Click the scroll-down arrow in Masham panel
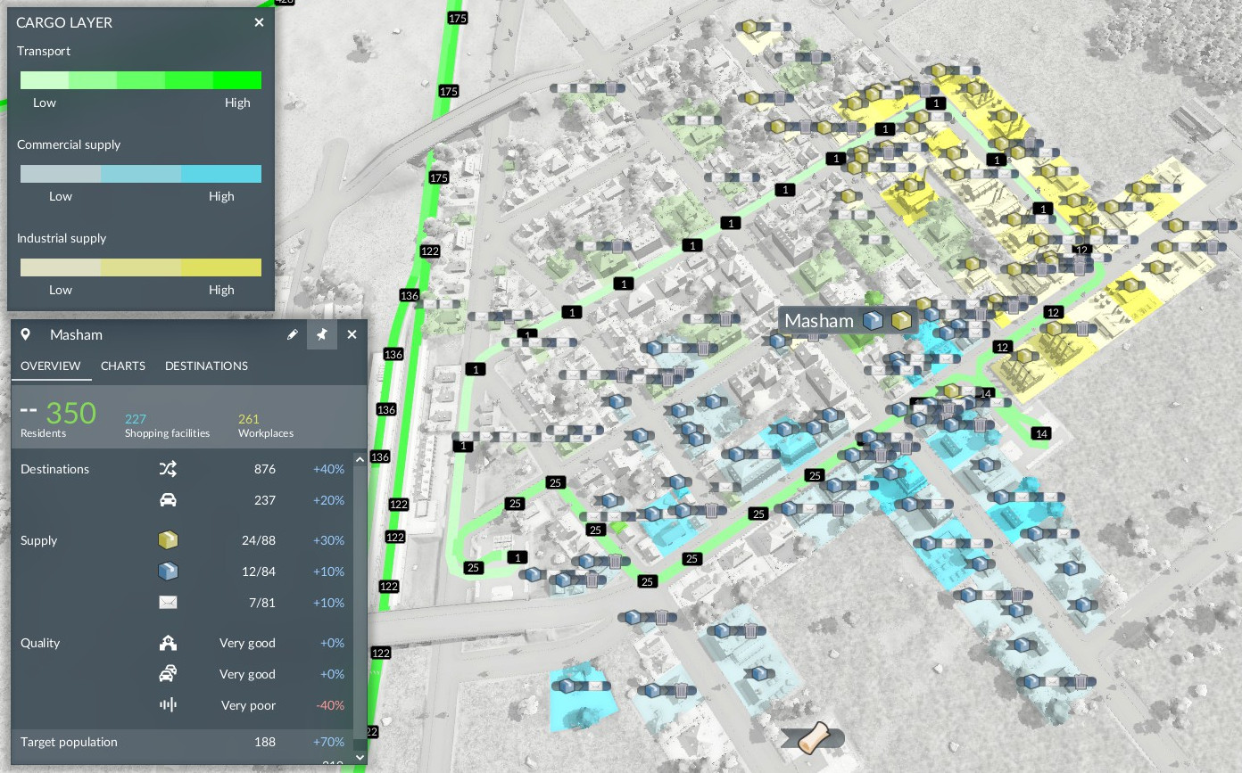Screen dimensions: 1242x773 coord(360,757)
